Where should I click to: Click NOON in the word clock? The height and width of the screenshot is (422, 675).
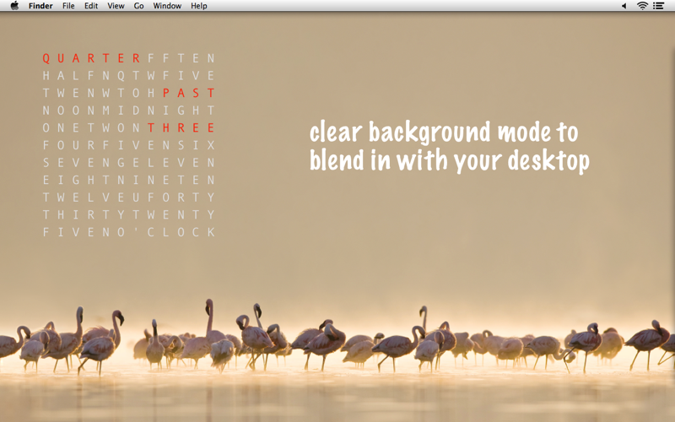point(68,111)
